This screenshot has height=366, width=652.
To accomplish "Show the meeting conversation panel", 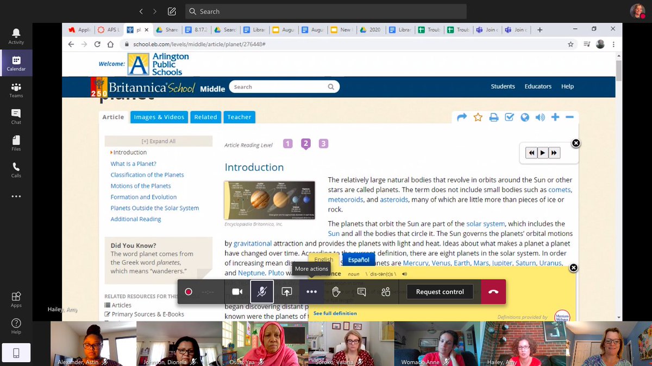I will tap(361, 292).
